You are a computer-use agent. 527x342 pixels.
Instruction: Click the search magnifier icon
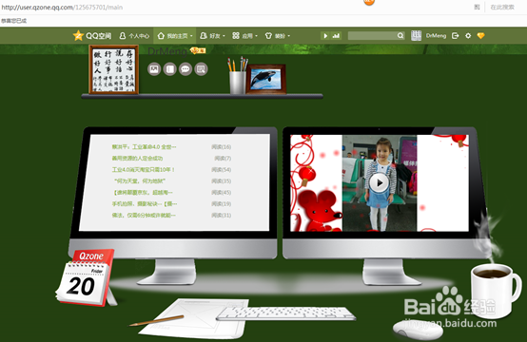(x=400, y=35)
